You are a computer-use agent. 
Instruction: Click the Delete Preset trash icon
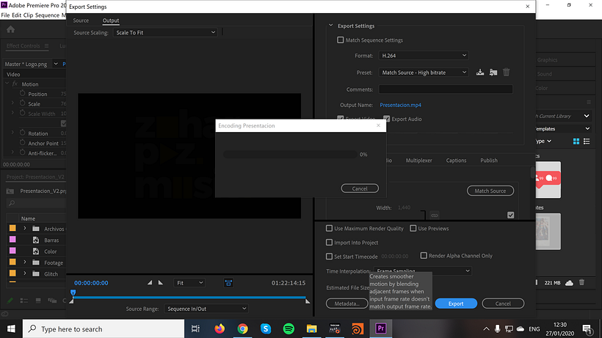[x=507, y=72]
